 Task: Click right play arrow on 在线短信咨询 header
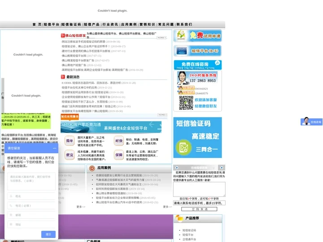tap(222, 168)
